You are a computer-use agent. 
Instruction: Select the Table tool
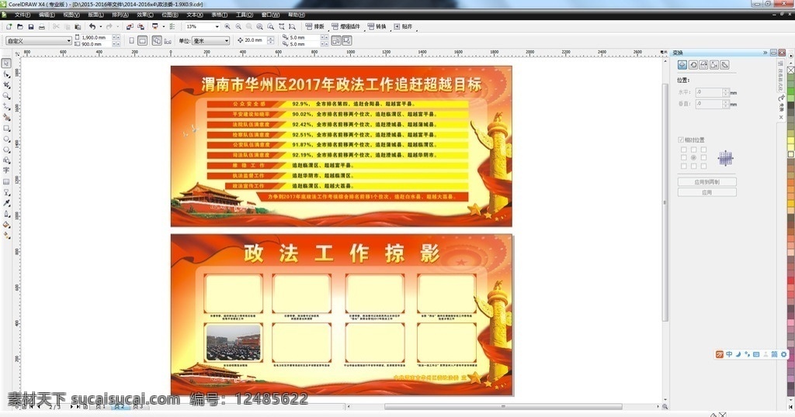coord(6,181)
